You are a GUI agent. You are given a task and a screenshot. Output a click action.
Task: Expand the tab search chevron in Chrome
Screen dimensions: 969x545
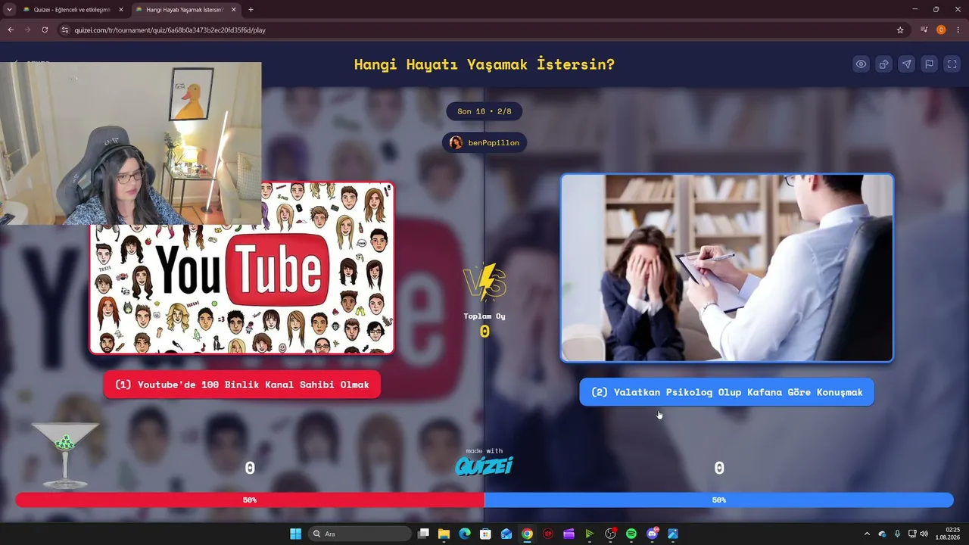click(9, 10)
